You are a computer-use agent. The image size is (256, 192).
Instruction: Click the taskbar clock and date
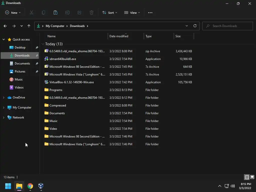pos(245,186)
